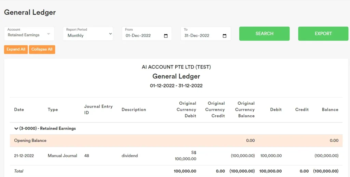Image resolution: width=350 pixels, height=177 pixels.
Task: Click the green EXPORT button
Action: (323, 34)
